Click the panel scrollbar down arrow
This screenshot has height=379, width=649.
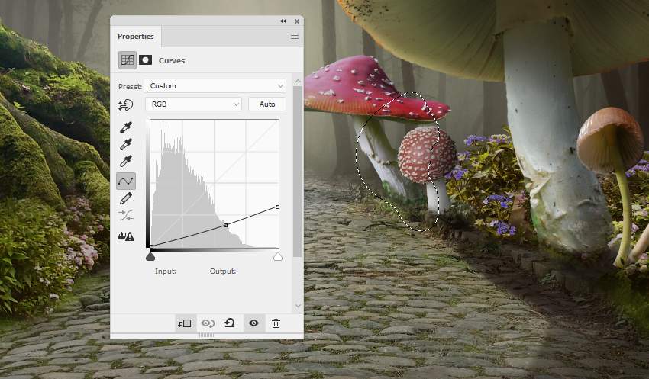tap(298, 306)
